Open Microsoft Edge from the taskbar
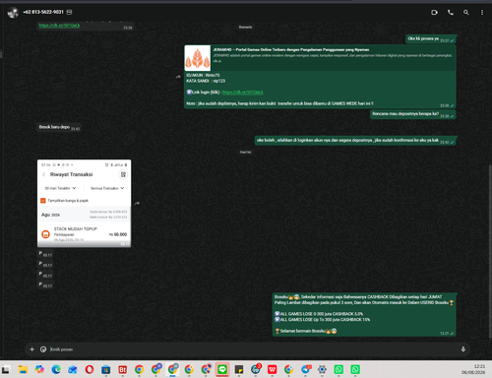The height and width of the screenshot is (378, 492). [x=56, y=370]
